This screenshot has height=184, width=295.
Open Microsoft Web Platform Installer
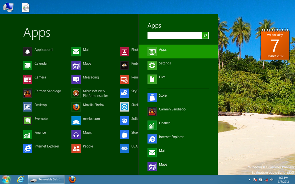[76, 93]
